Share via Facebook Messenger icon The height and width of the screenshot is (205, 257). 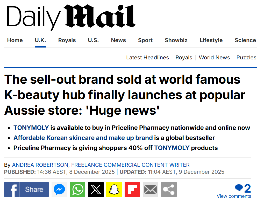(x=59, y=190)
